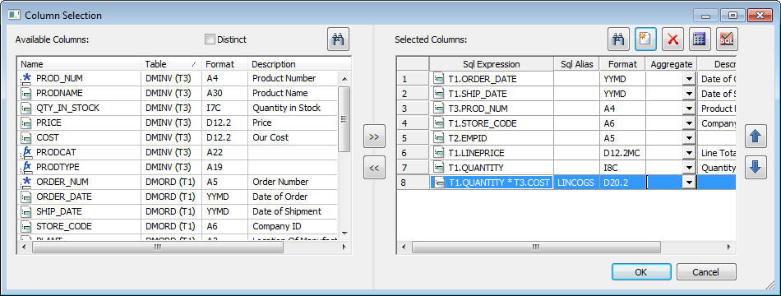This screenshot has height=296, width=781.
Task: Open Aggregate dropdown for row 5 T2.EMPID
Action: [689, 138]
